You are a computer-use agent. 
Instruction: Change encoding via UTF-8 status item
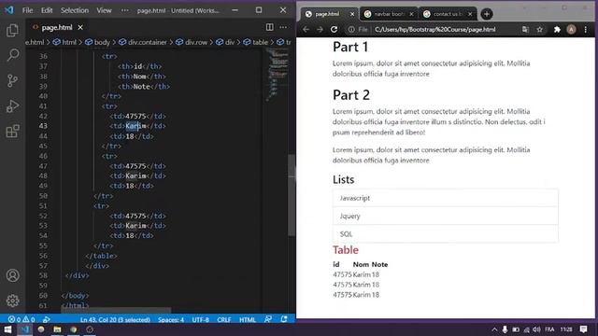click(200, 319)
